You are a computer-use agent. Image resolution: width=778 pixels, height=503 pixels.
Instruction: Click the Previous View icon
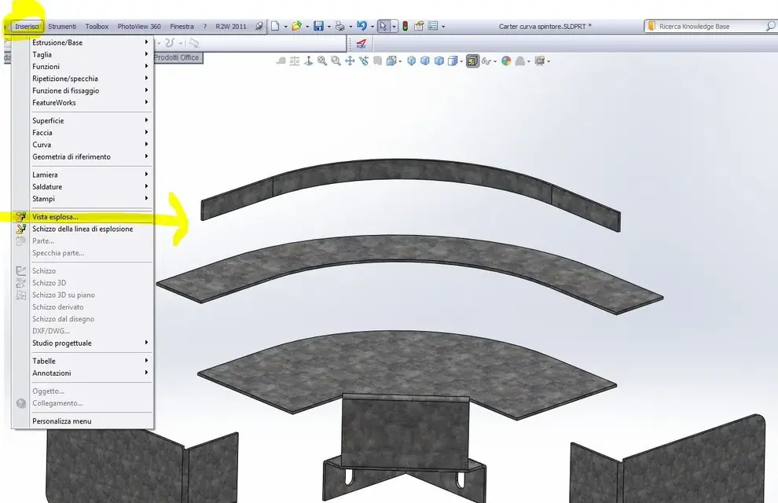364,61
